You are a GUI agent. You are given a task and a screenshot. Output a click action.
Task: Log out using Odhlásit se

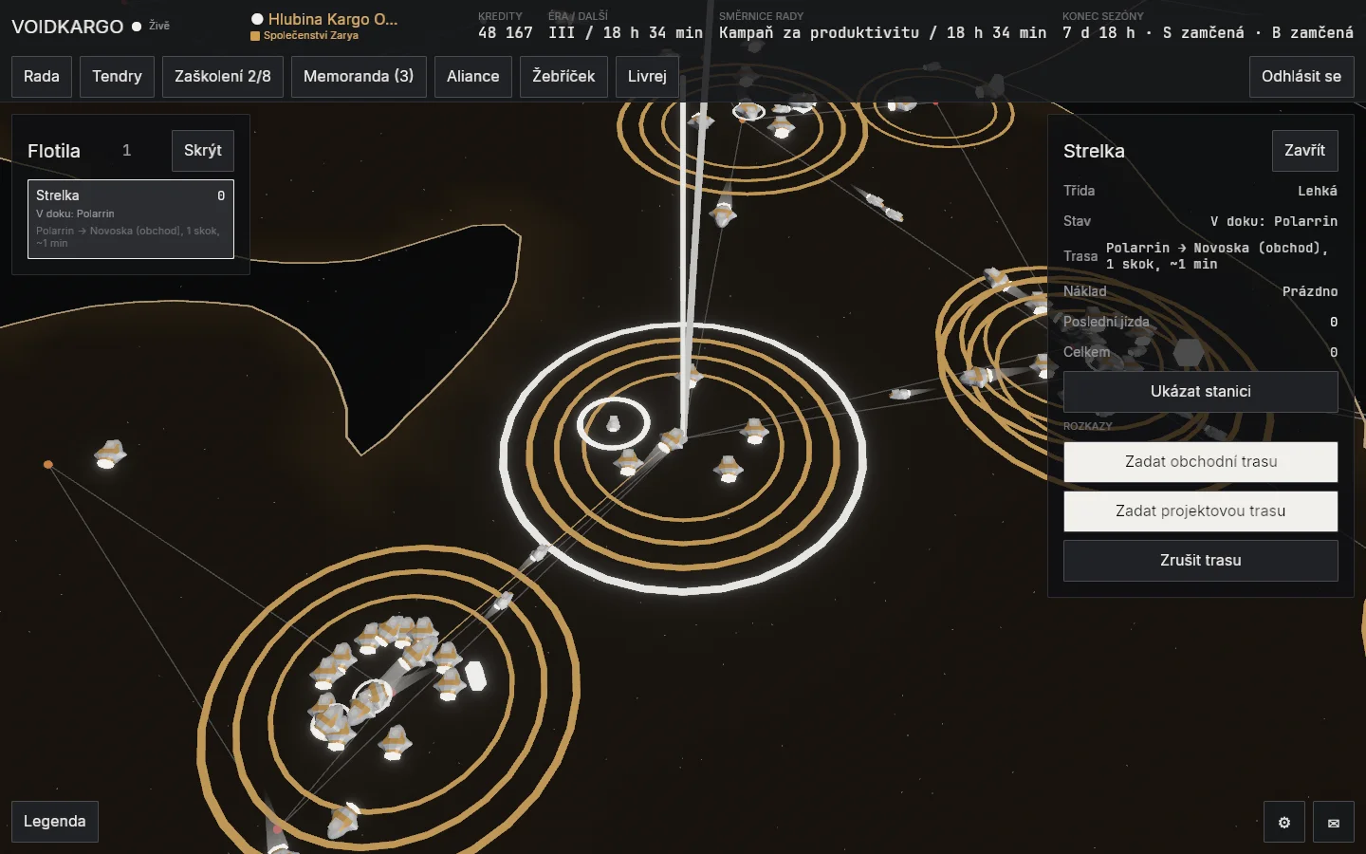pos(1301,77)
